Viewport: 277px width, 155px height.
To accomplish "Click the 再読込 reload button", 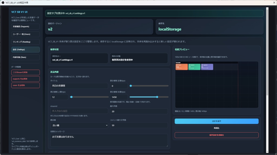I will [x=217, y=128].
